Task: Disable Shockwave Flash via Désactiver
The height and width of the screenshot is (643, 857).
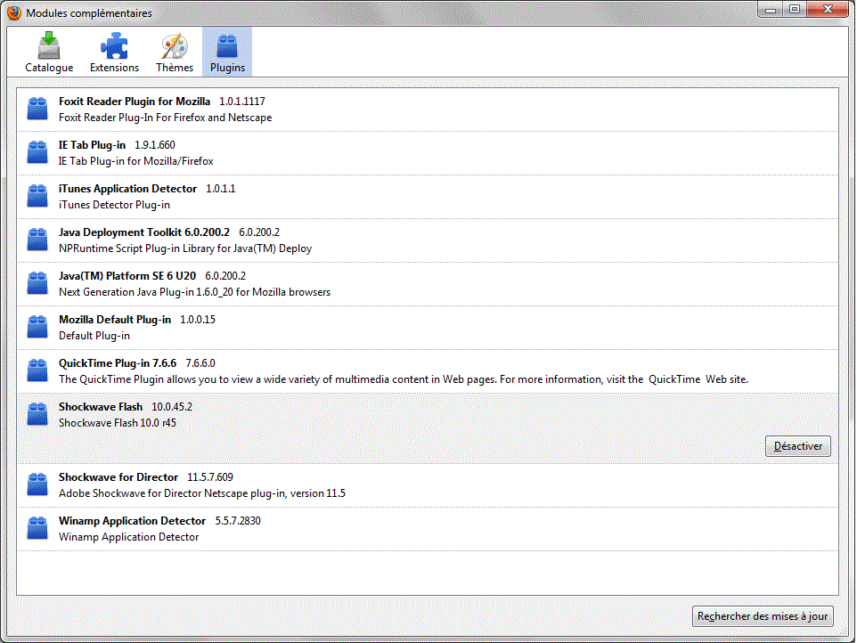Action: click(x=797, y=446)
